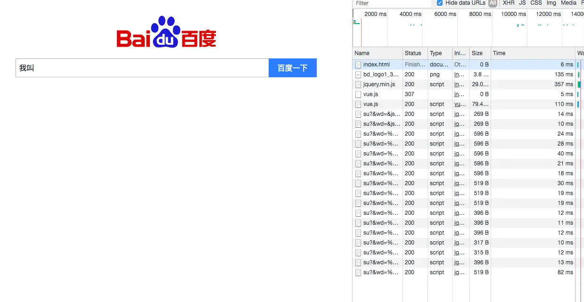Click the 357 ms time cell
Screen dimensions: 584x302
pos(564,84)
